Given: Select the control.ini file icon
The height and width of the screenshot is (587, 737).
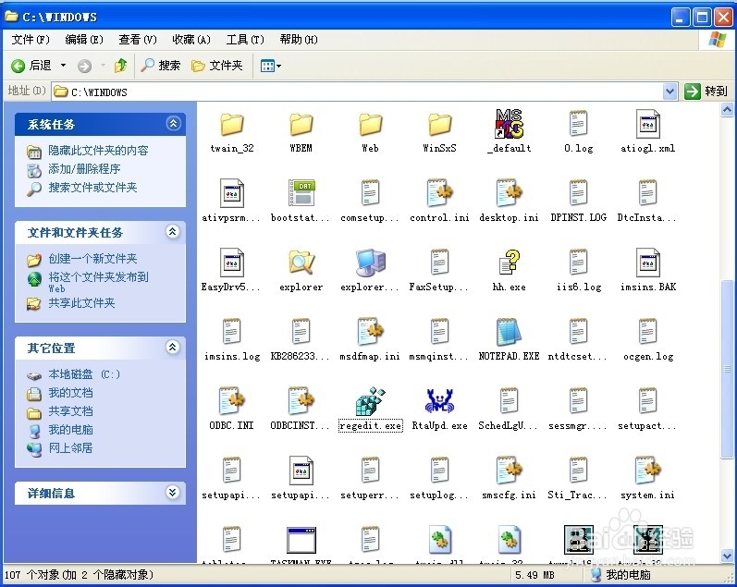Looking at the screenshot, I should click(x=439, y=193).
